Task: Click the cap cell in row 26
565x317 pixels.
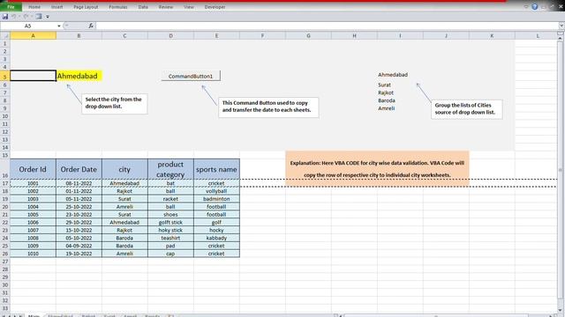Action: [170, 254]
